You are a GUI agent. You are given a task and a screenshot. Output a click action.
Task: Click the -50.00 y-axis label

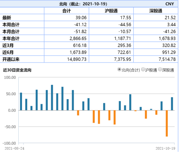10,127
